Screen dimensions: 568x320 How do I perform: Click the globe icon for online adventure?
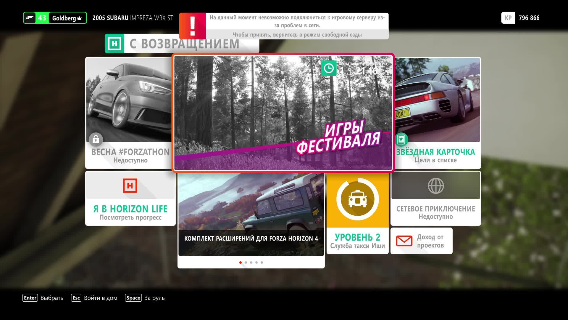[x=435, y=186]
